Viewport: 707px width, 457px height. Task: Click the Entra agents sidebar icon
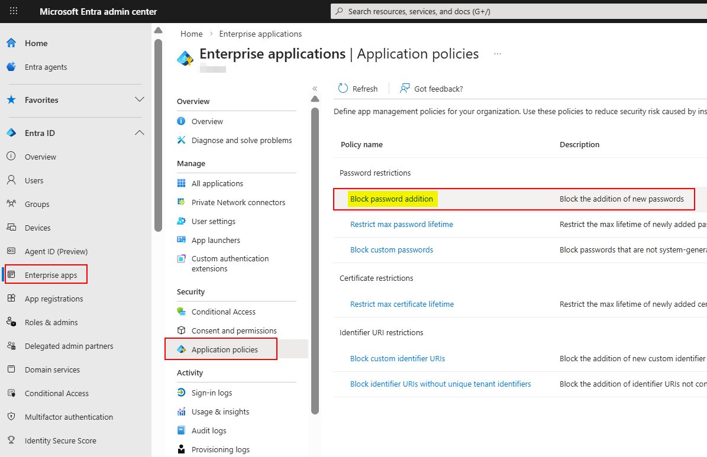pos(11,67)
